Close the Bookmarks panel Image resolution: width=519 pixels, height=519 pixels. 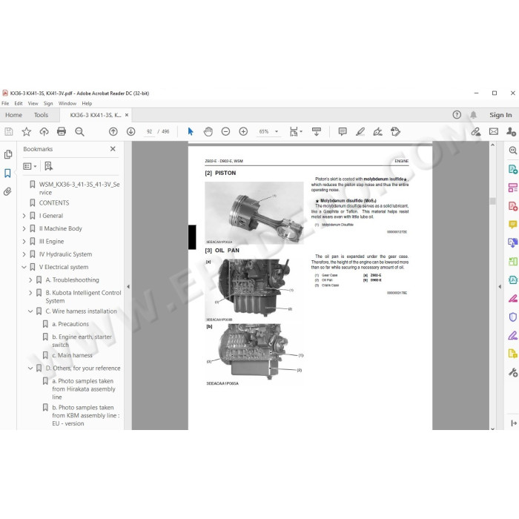click(113, 149)
